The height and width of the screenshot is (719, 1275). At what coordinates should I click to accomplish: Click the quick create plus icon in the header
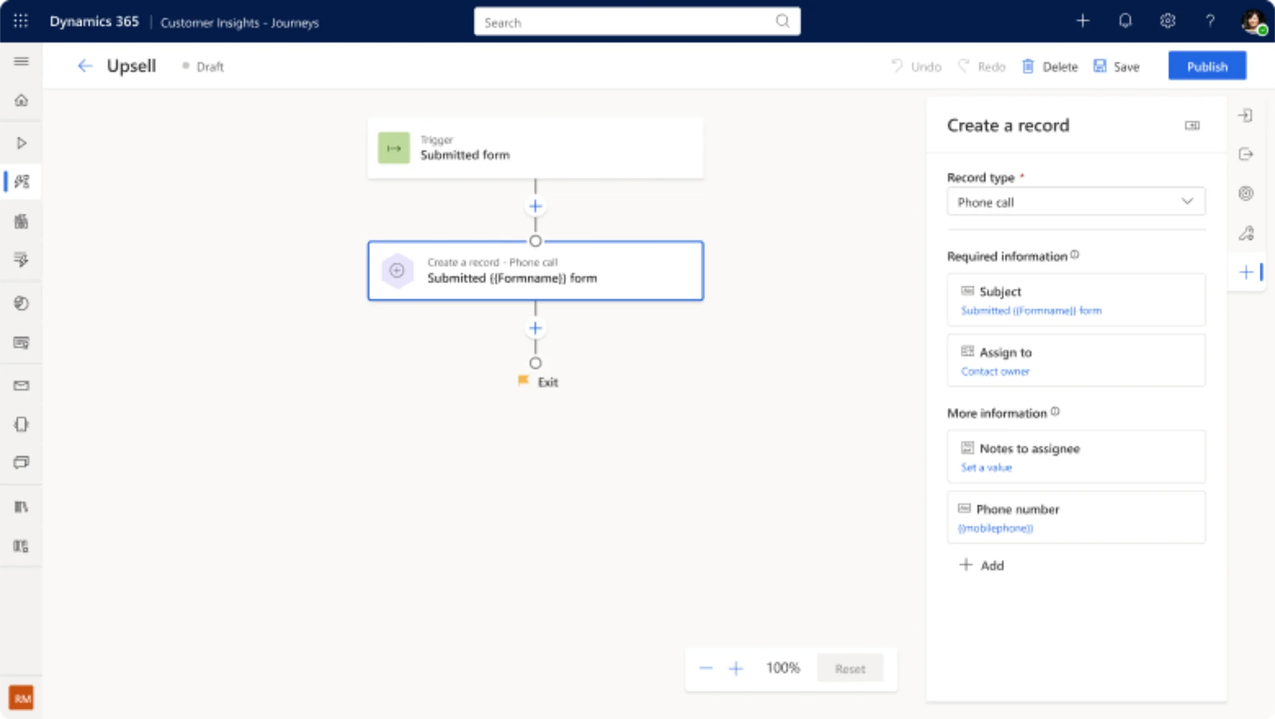tap(1082, 21)
